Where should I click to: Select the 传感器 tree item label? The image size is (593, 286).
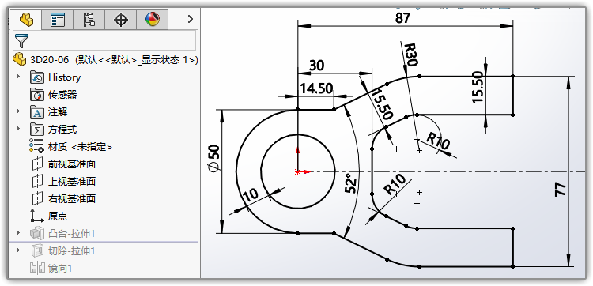pos(62,95)
